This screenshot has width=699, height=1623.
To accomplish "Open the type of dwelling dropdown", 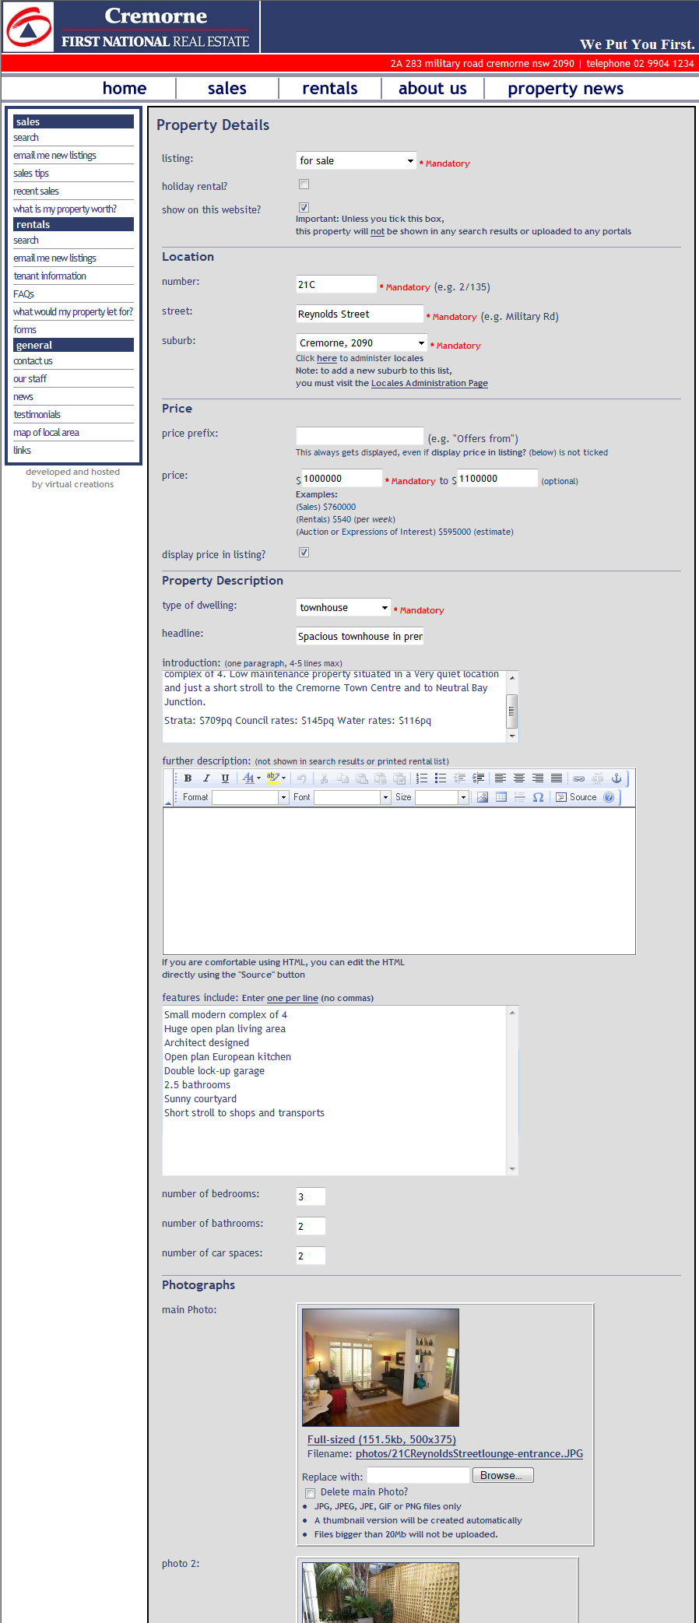I will tap(343, 607).
